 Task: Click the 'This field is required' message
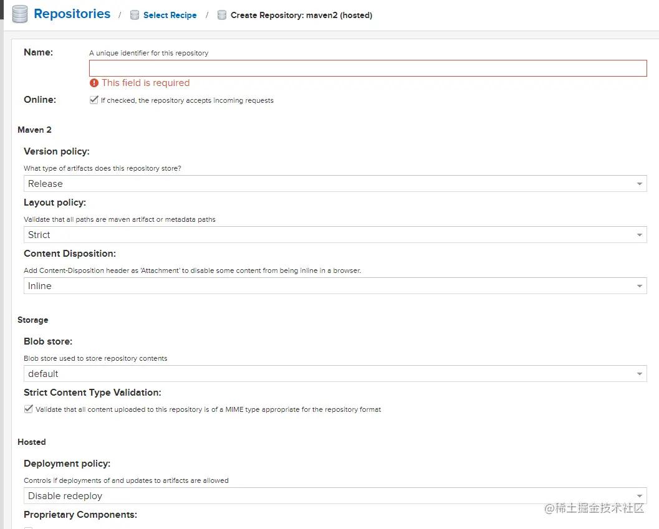click(145, 83)
